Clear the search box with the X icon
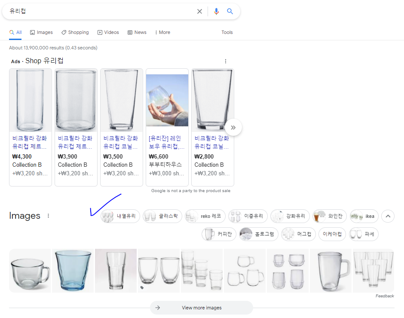The image size is (404, 318). [199, 11]
